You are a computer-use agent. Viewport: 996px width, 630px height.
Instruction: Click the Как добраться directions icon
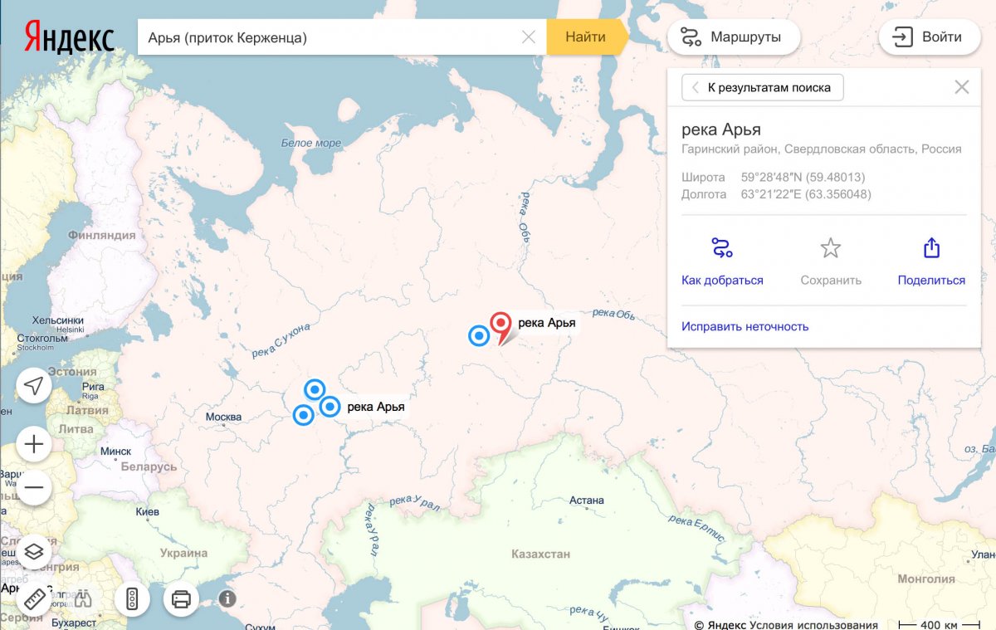722,247
